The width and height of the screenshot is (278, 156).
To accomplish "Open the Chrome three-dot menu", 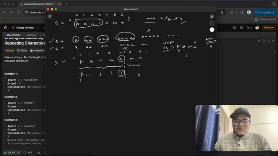I will pyautogui.click(x=274, y=13).
